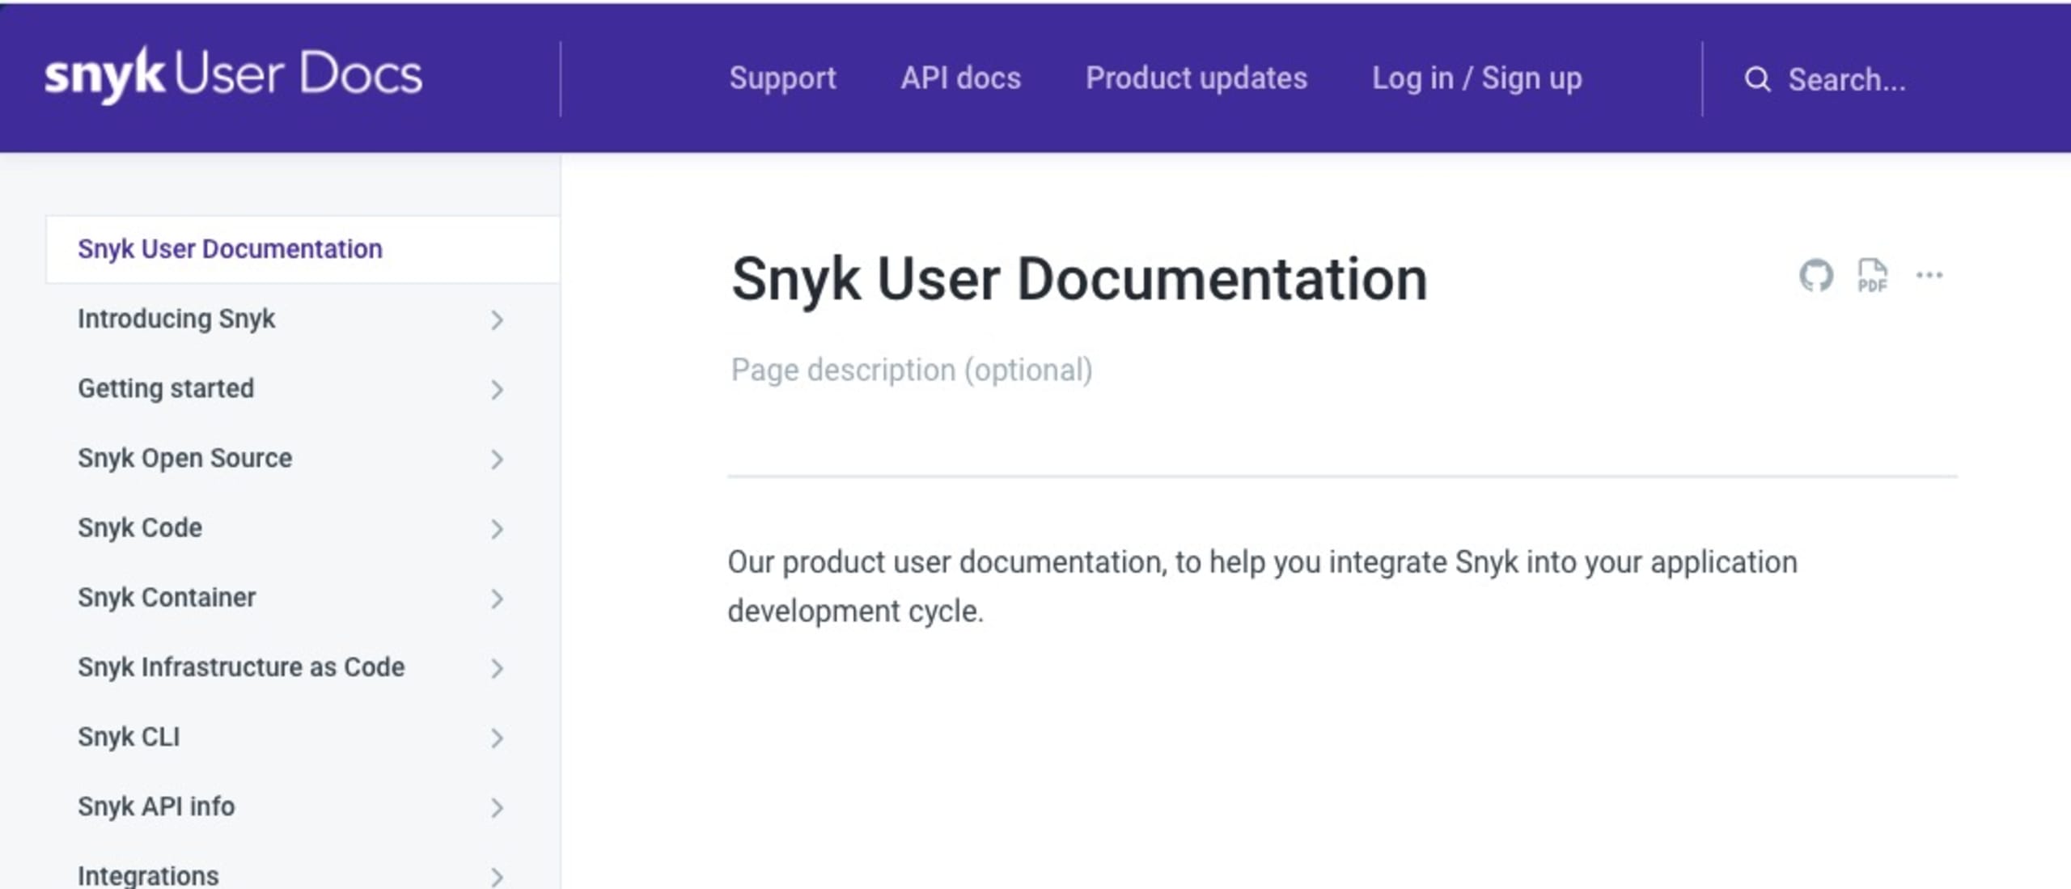The image size is (2071, 889).
Task: Click the paragraph starting "Our product user documentation"
Action: pos(1262,586)
